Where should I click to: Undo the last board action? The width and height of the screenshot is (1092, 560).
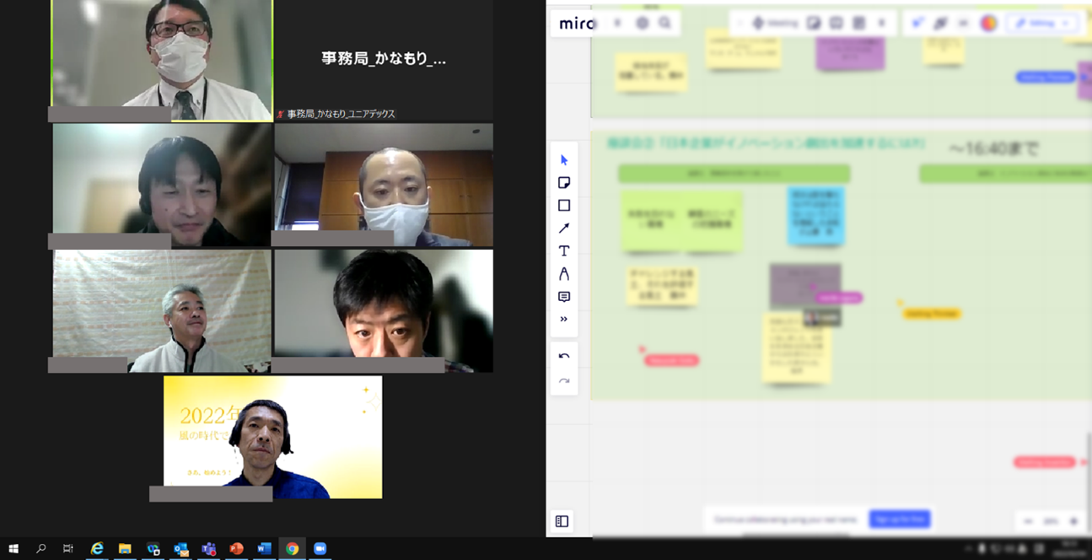click(564, 357)
